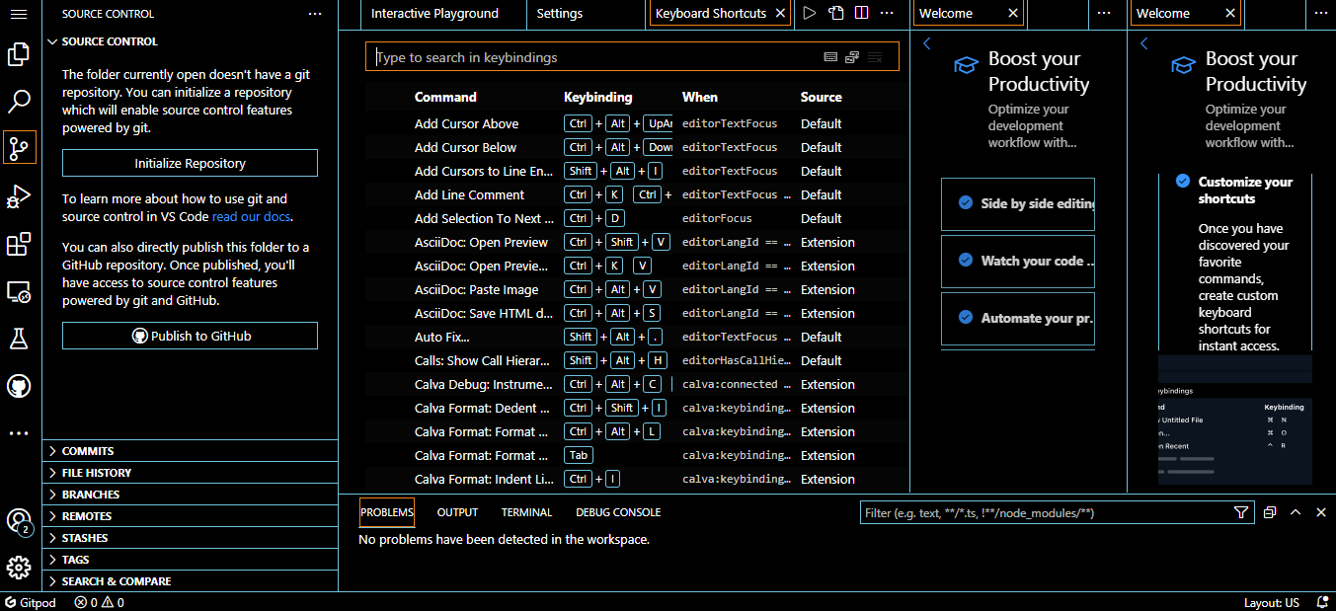The width and height of the screenshot is (1336, 611).
Task: Expand the Search & Compare section
Action: point(190,581)
